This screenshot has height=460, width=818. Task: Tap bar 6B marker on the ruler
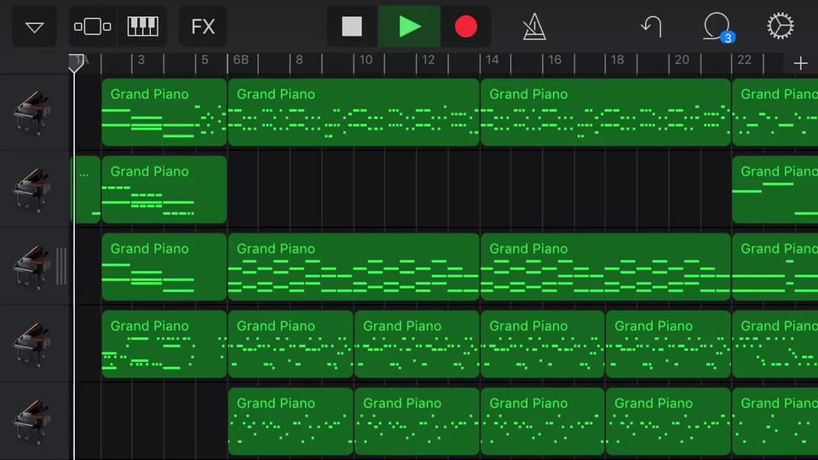[x=240, y=60]
